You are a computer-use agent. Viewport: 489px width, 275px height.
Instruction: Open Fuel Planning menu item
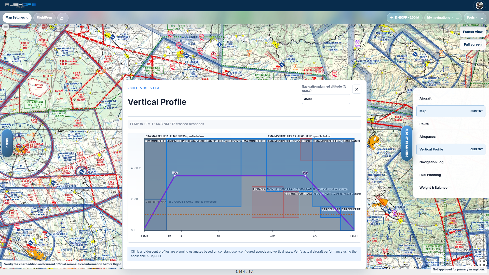(x=451, y=175)
